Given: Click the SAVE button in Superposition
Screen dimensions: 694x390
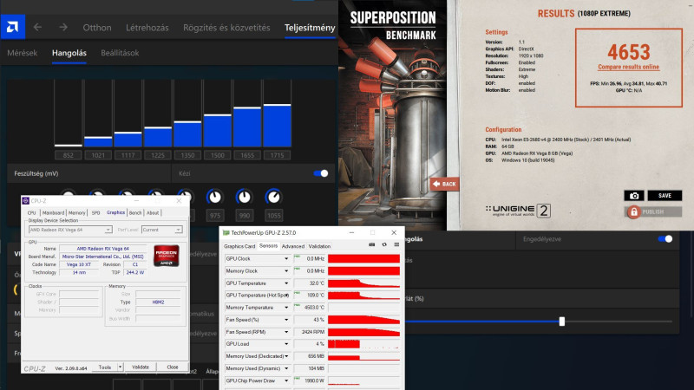Looking at the screenshot, I should tap(665, 196).
